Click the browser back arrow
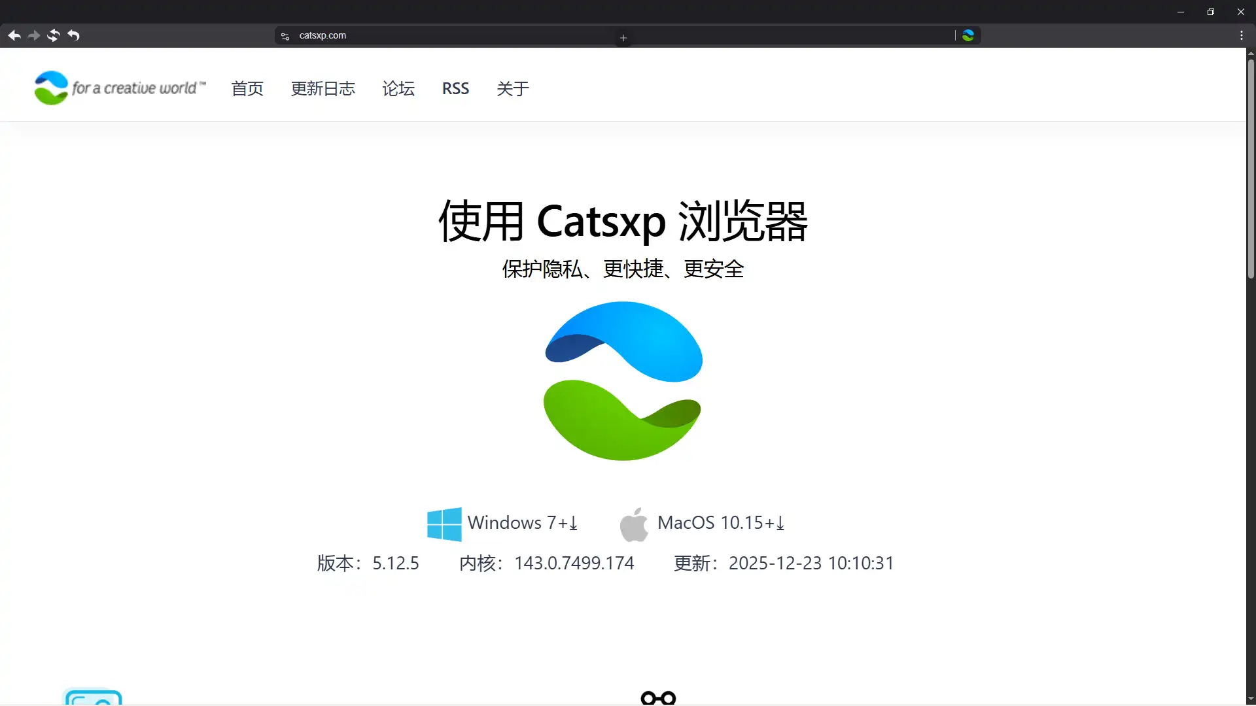Image resolution: width=1256 pixels, height=706 pixels. coord(14,35)
